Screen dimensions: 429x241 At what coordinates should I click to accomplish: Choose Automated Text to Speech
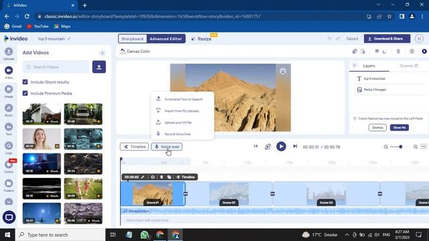tap(182, 99)
